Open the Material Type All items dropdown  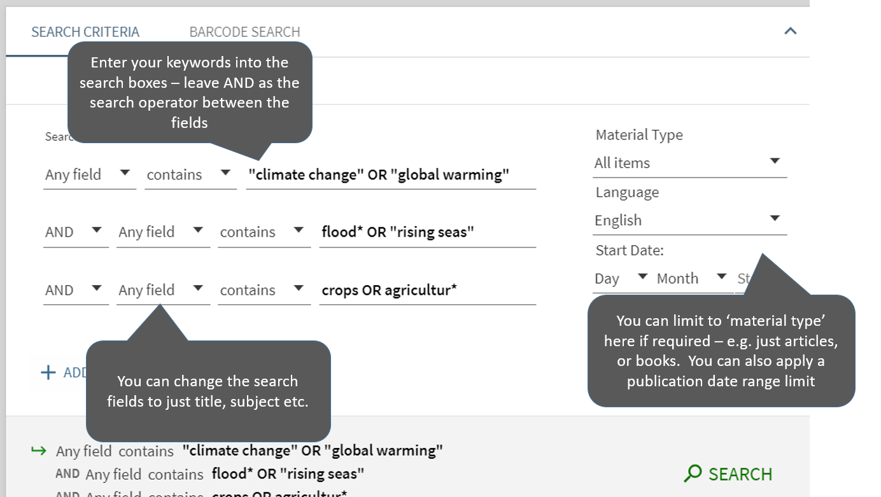[x=689, y=163]
